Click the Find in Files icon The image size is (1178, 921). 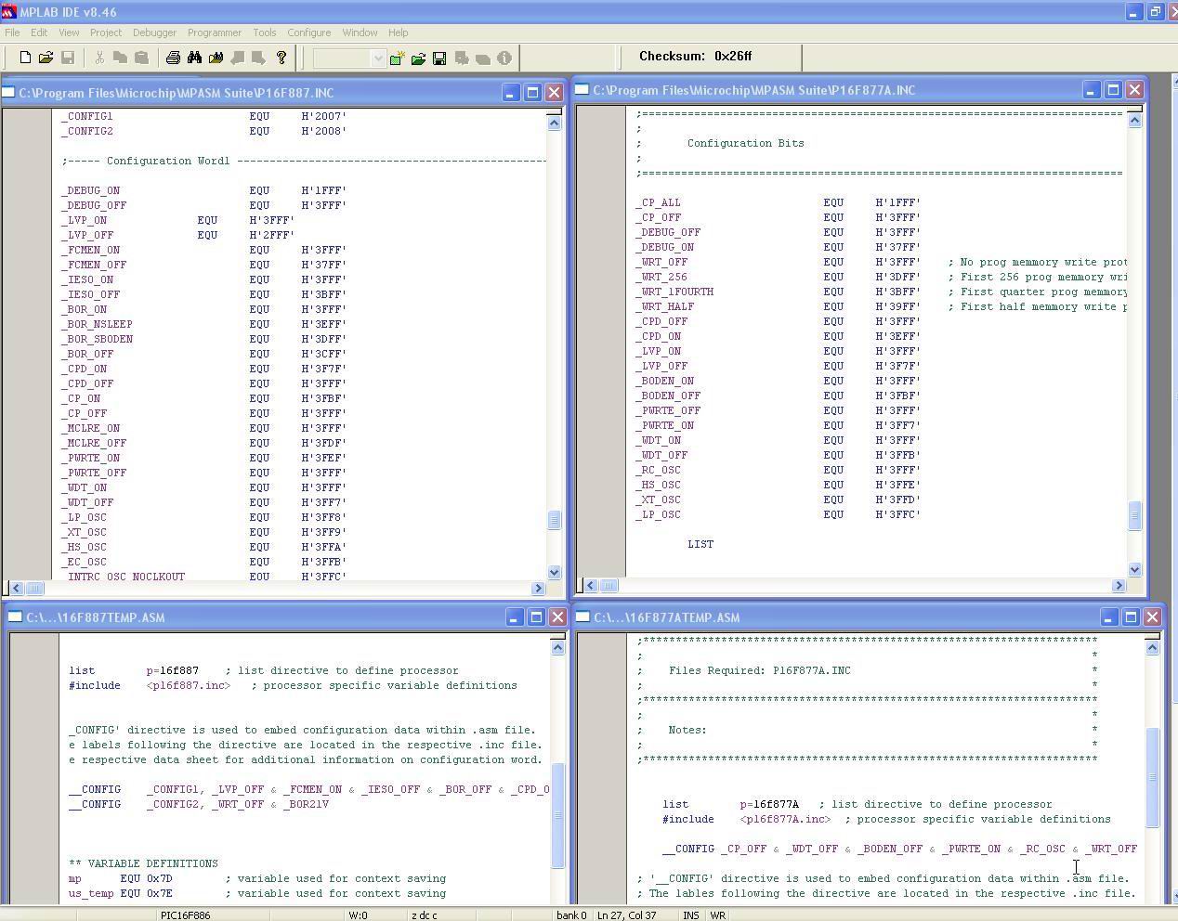pos(216,58)
